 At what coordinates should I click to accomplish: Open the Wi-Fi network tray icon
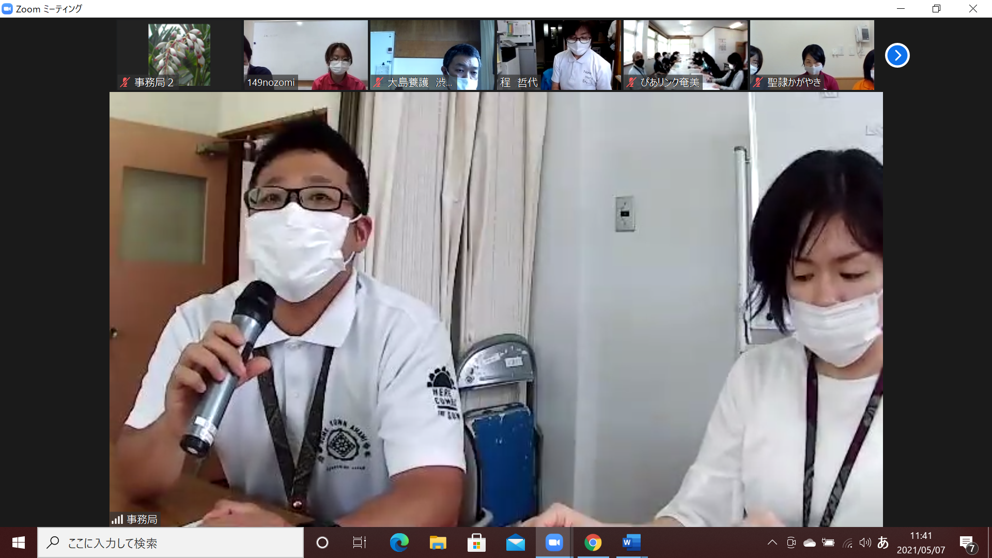847,542
